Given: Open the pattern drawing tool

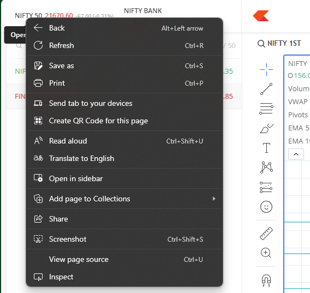Looking at the screenshot, I should (266, 168).
